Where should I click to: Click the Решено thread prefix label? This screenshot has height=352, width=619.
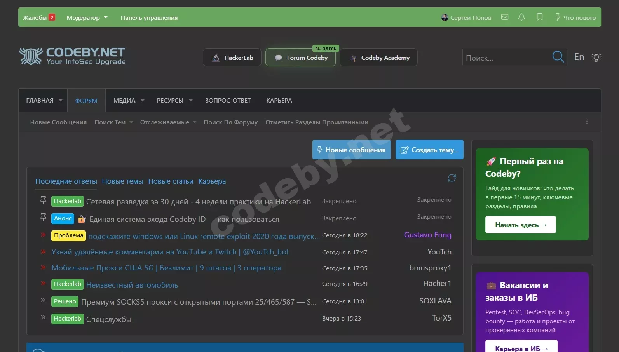coord(65,301)
